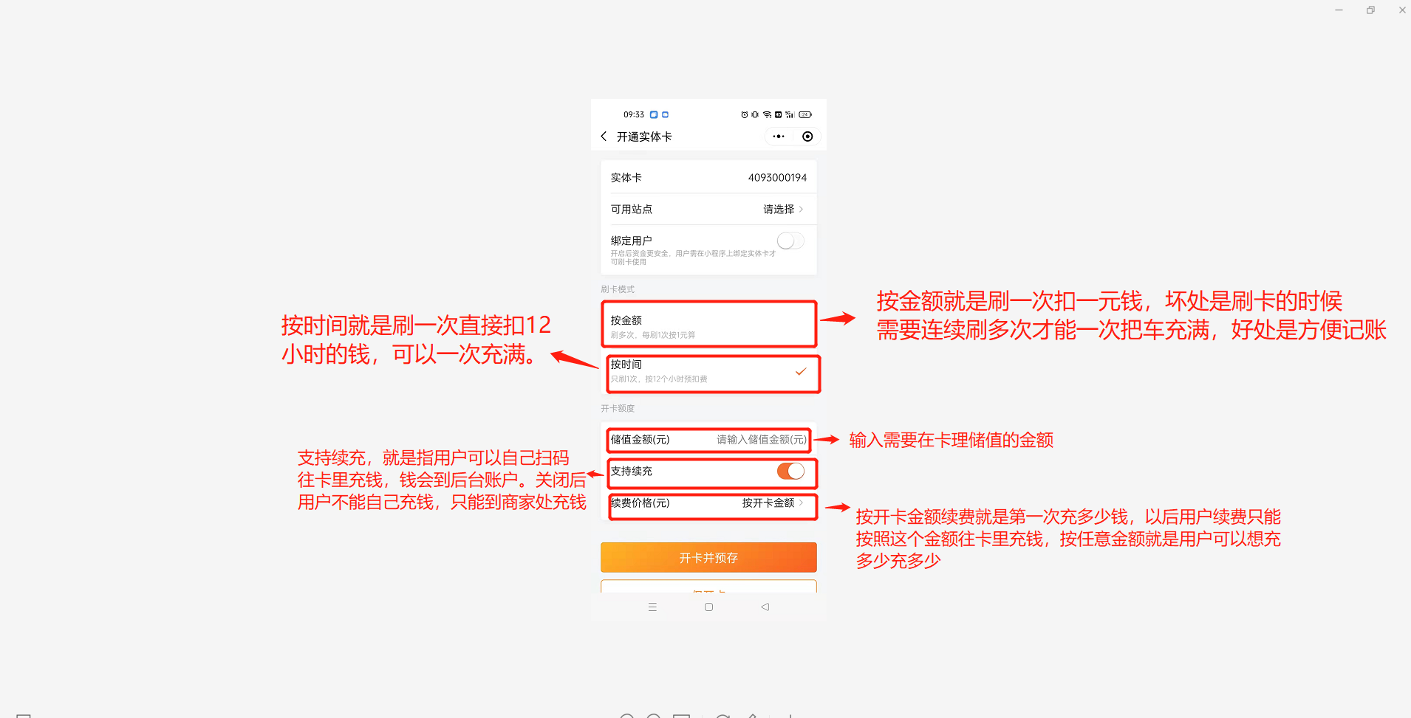
Task: Restore down the viewer window
Action: click(1370, 10)
